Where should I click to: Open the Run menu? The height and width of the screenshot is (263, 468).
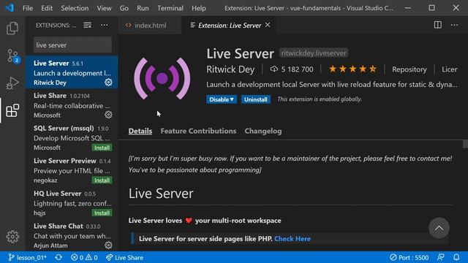coord(143,8)
